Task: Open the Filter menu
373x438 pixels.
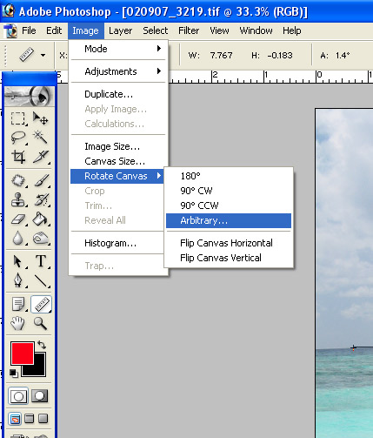Action: 189,30
